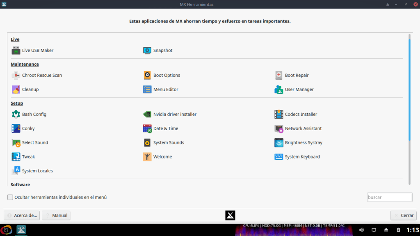This screenshot has width=420, height=236.
Task: Open the Network Assistant icon
Action: coord(279,128)
